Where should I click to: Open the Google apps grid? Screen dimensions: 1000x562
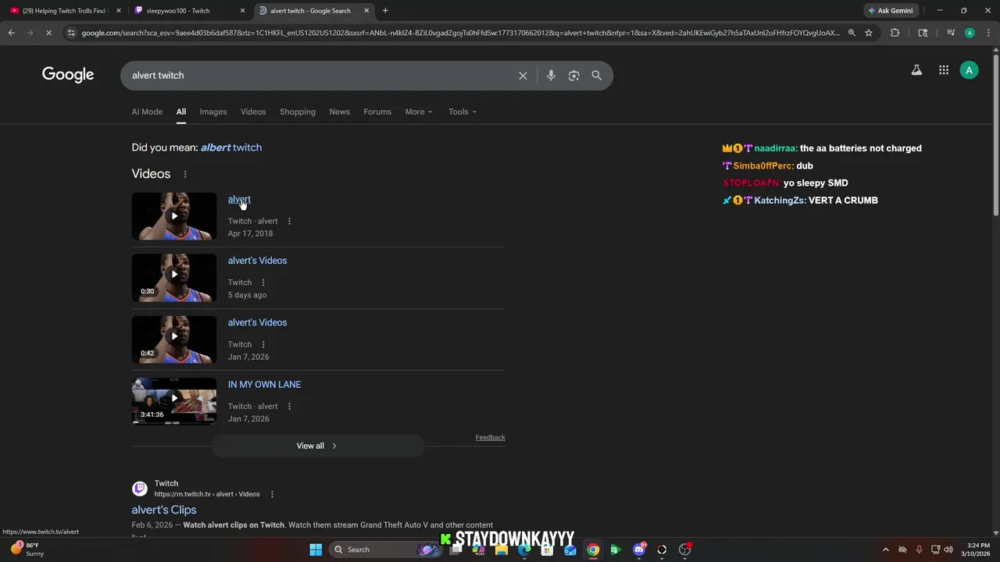[x=944, y=70]
